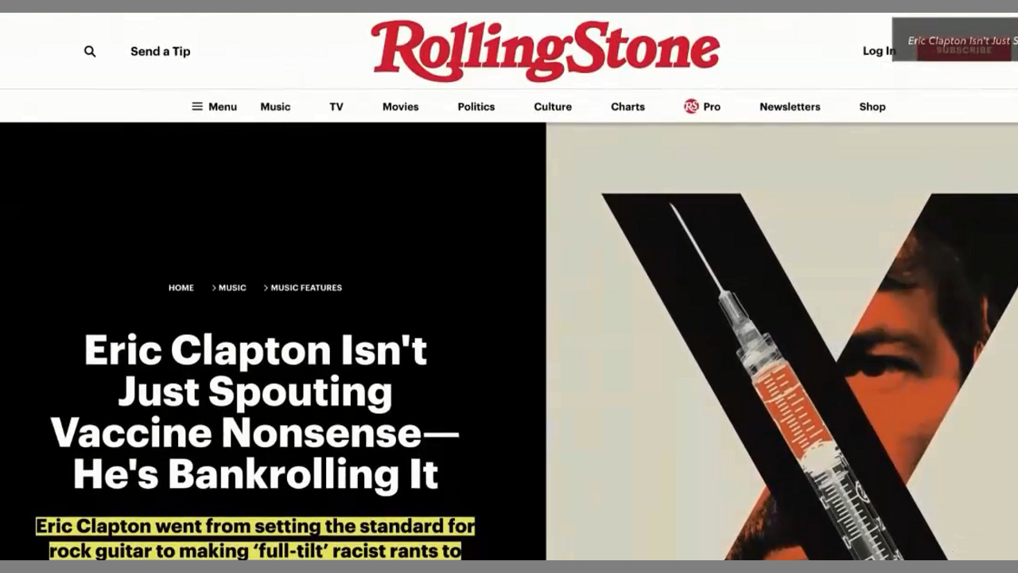Image resolution: width=1018 pixels, height=573 pixels.
Task: Open the Culture section
Action: click(553, 107)
